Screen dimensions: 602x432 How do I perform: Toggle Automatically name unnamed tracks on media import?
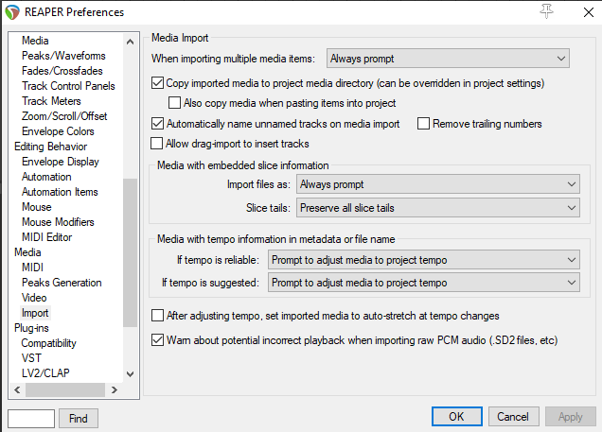pyautogui.click(x=157, y=124)
